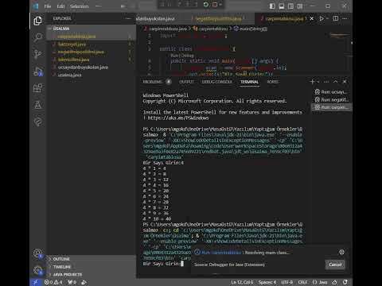Select the Run: carpim terminal entry
This screenshot has width=382, height=286.
(331, 107)
